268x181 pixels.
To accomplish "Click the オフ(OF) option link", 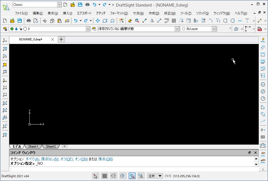I will pos(67,159).
